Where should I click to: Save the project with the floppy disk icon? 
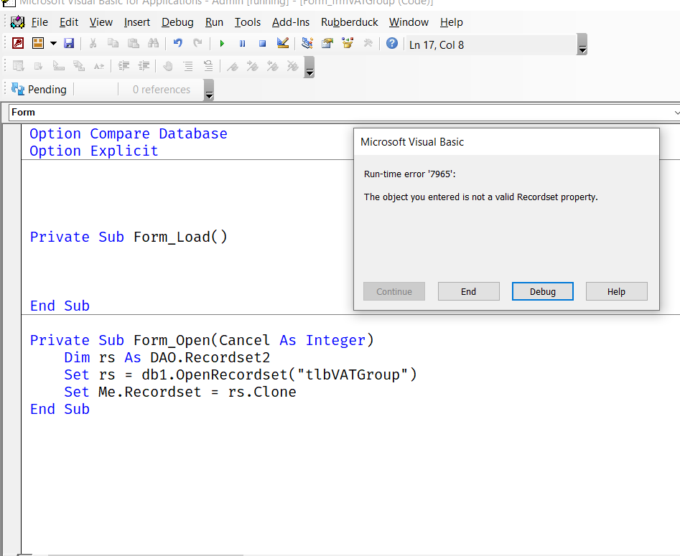[x=69, y=43]
